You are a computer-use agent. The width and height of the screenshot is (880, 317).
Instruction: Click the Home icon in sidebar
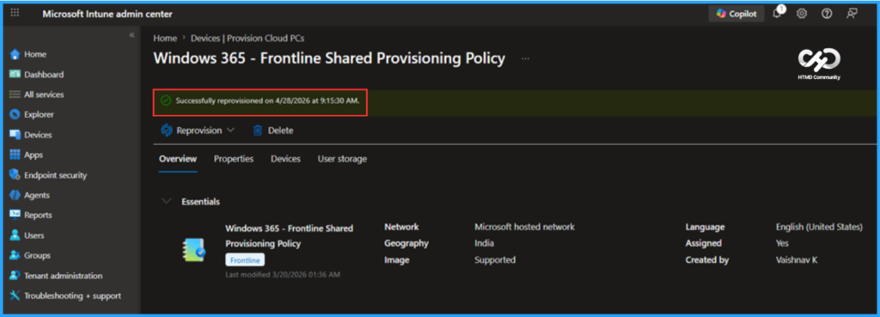tap(15, 54)
